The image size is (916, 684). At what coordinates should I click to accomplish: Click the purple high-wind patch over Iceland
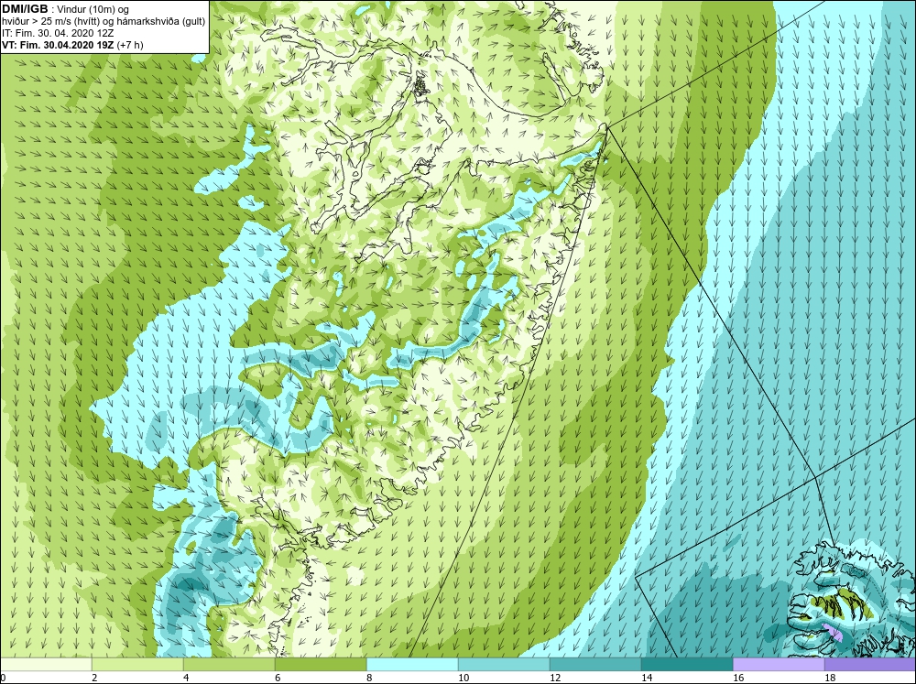pos(833,632)
